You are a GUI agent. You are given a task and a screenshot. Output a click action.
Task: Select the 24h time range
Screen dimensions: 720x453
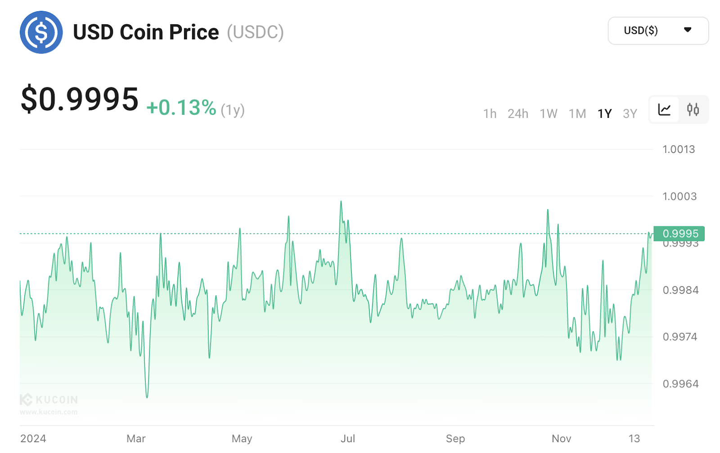[517, 113]
